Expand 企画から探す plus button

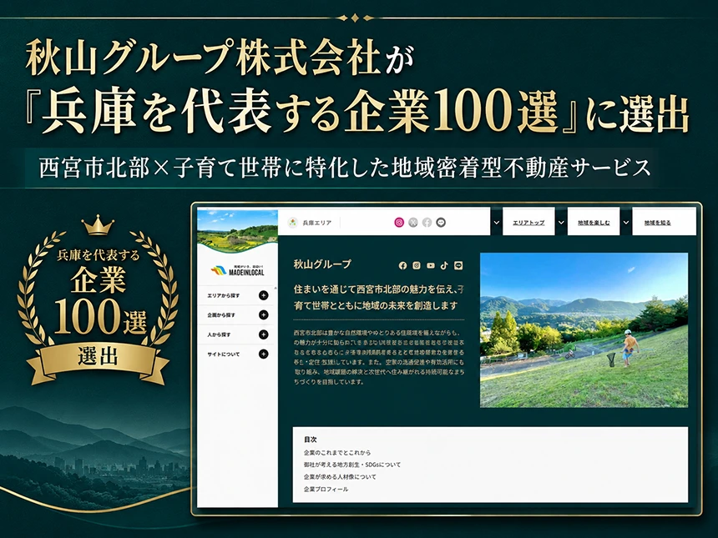tap(263, 314)
